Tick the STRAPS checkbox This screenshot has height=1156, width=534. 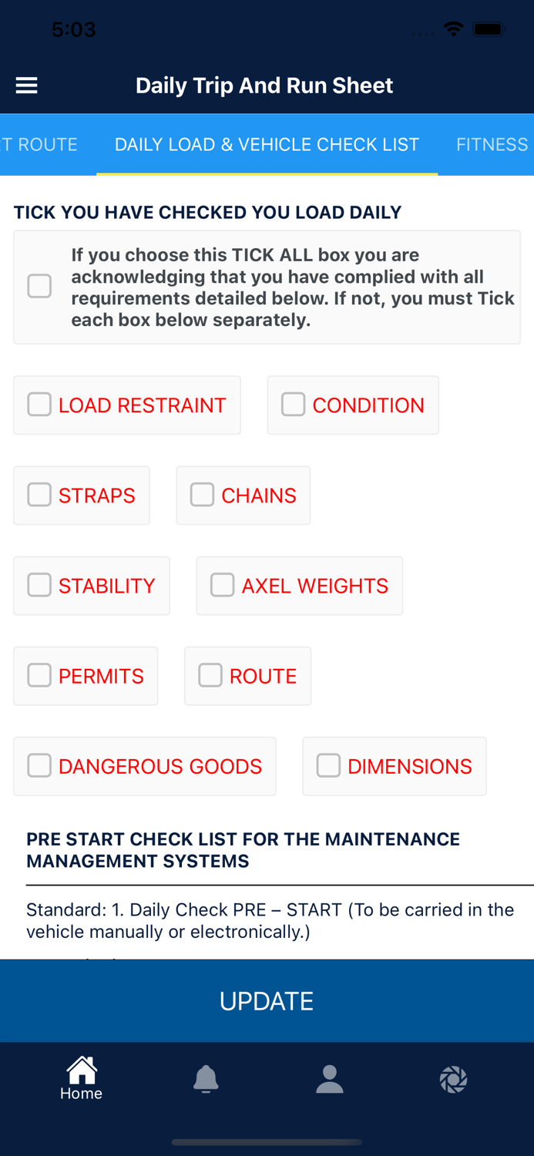(x=39, y=494)
